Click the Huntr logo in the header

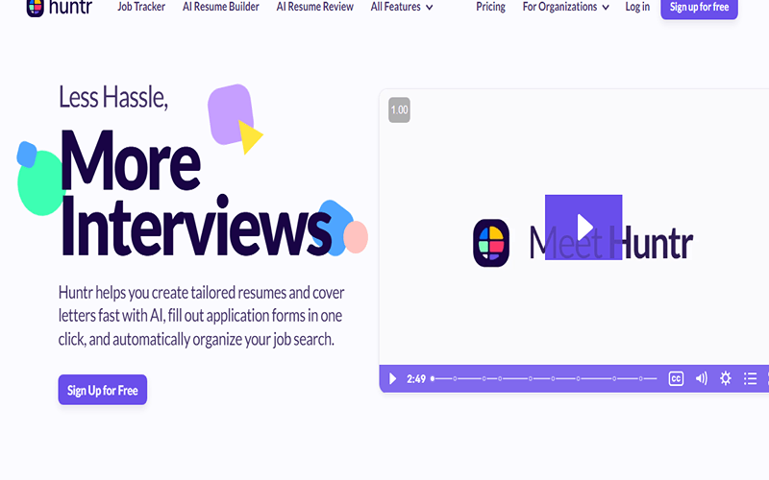(x=60, y=7)
